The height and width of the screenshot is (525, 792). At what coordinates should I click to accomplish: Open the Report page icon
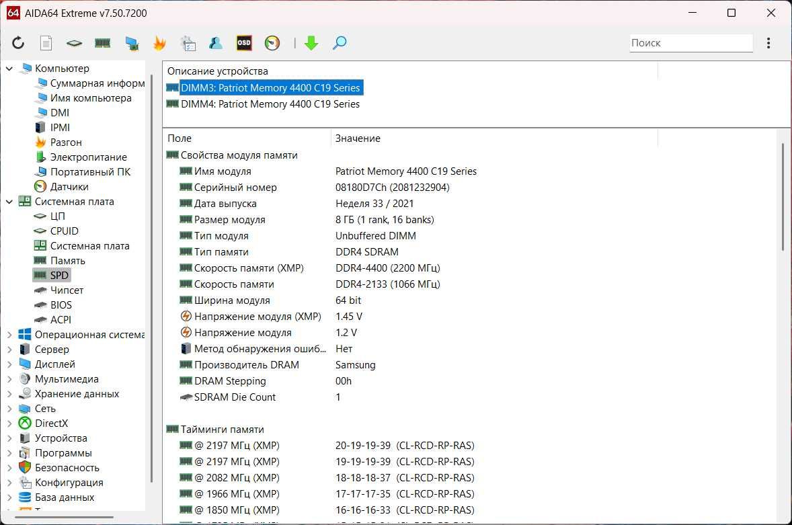(46, 43)
